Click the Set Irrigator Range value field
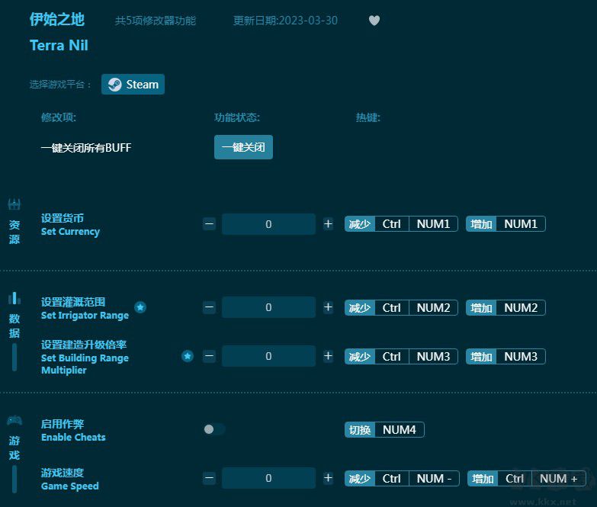This screenshot has height=507, width=597. (268, 307)
